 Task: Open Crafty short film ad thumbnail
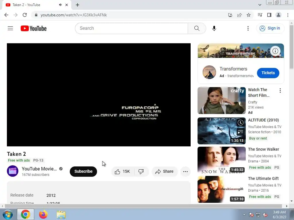coord(221,101)
